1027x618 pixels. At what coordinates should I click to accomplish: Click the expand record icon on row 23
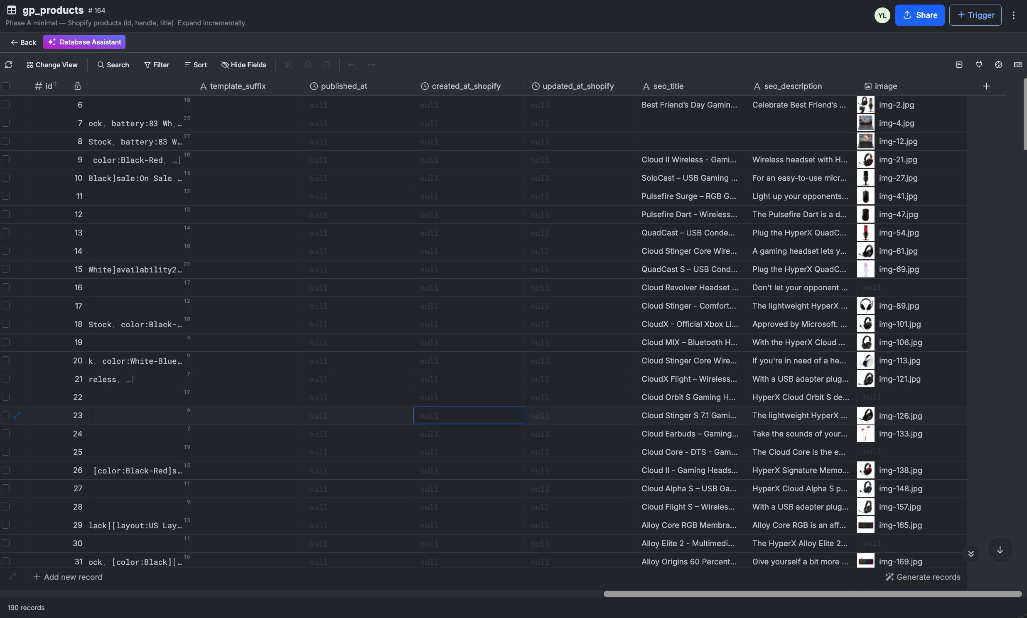17,415
